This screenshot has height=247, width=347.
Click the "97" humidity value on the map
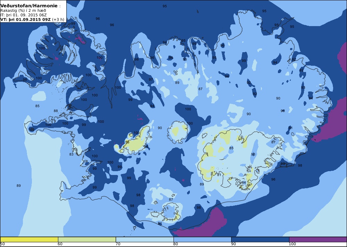[x=151, y=79]
